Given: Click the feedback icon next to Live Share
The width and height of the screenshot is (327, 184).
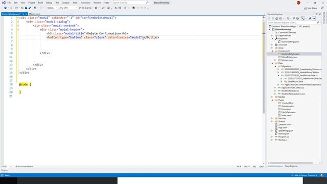Looking at the screenshot, I should click(x=322, y=8).
